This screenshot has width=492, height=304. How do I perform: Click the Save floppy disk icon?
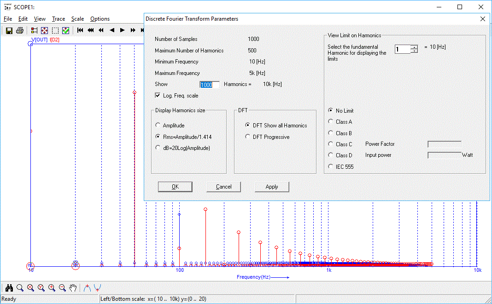[9, 30]
